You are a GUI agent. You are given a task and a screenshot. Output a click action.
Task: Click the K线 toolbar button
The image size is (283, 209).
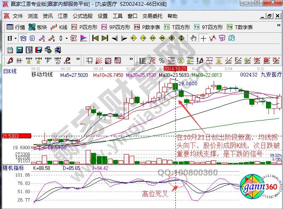[x=59, y=27]
